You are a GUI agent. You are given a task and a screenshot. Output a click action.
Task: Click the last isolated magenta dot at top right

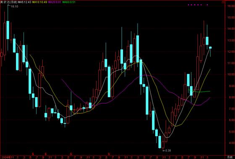[207, 5]
